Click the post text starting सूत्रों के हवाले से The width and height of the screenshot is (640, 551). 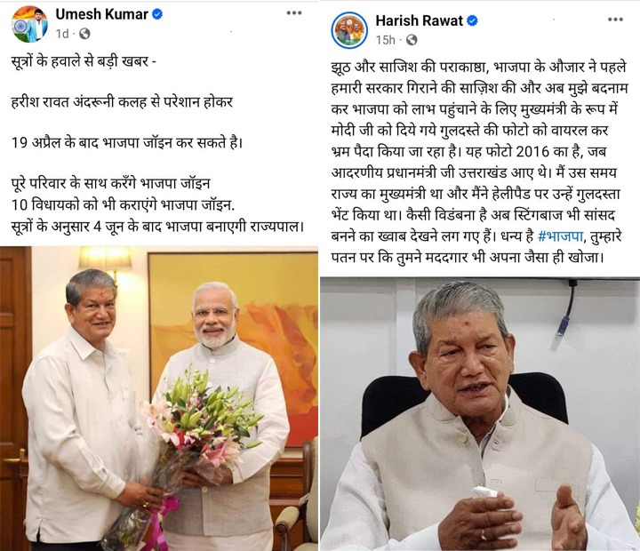click(157, 144)
